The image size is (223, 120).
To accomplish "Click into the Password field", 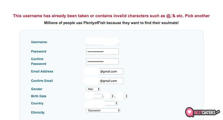I will pos(102,51).
